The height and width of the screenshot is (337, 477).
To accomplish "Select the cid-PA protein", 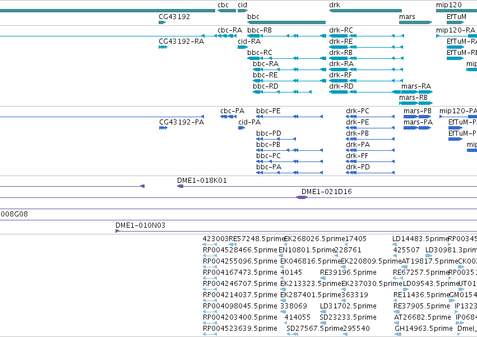I will click(242, 128).
